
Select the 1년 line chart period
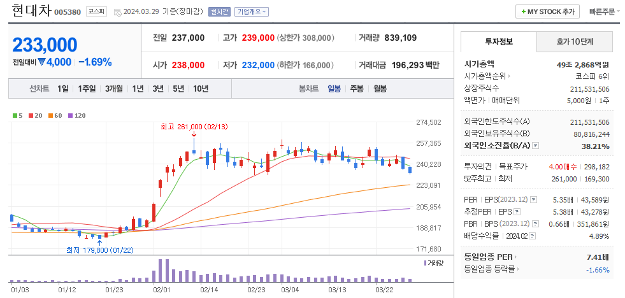pos(138,89)
